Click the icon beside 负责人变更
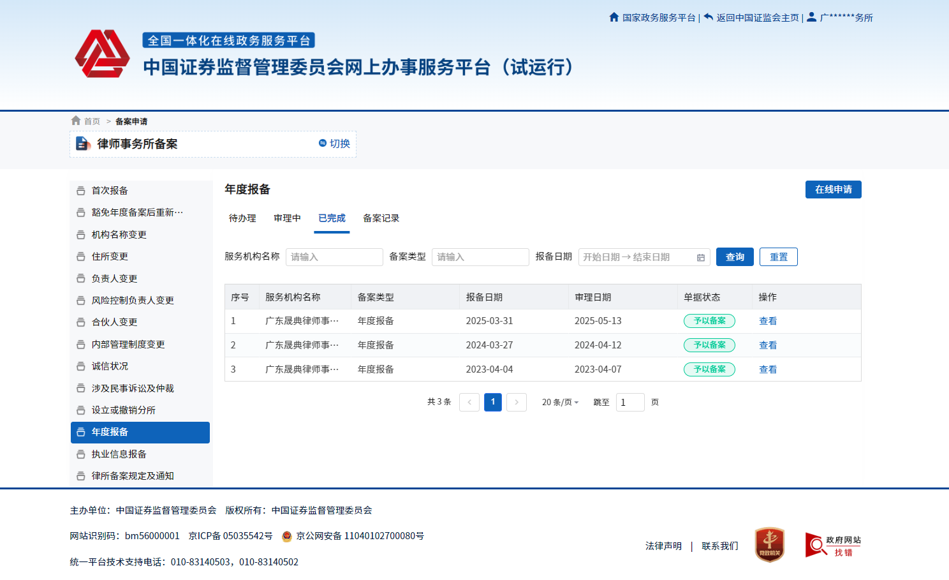Image resolution: width=949 pixels, height=580 pixels. click(x=81, y=278)
